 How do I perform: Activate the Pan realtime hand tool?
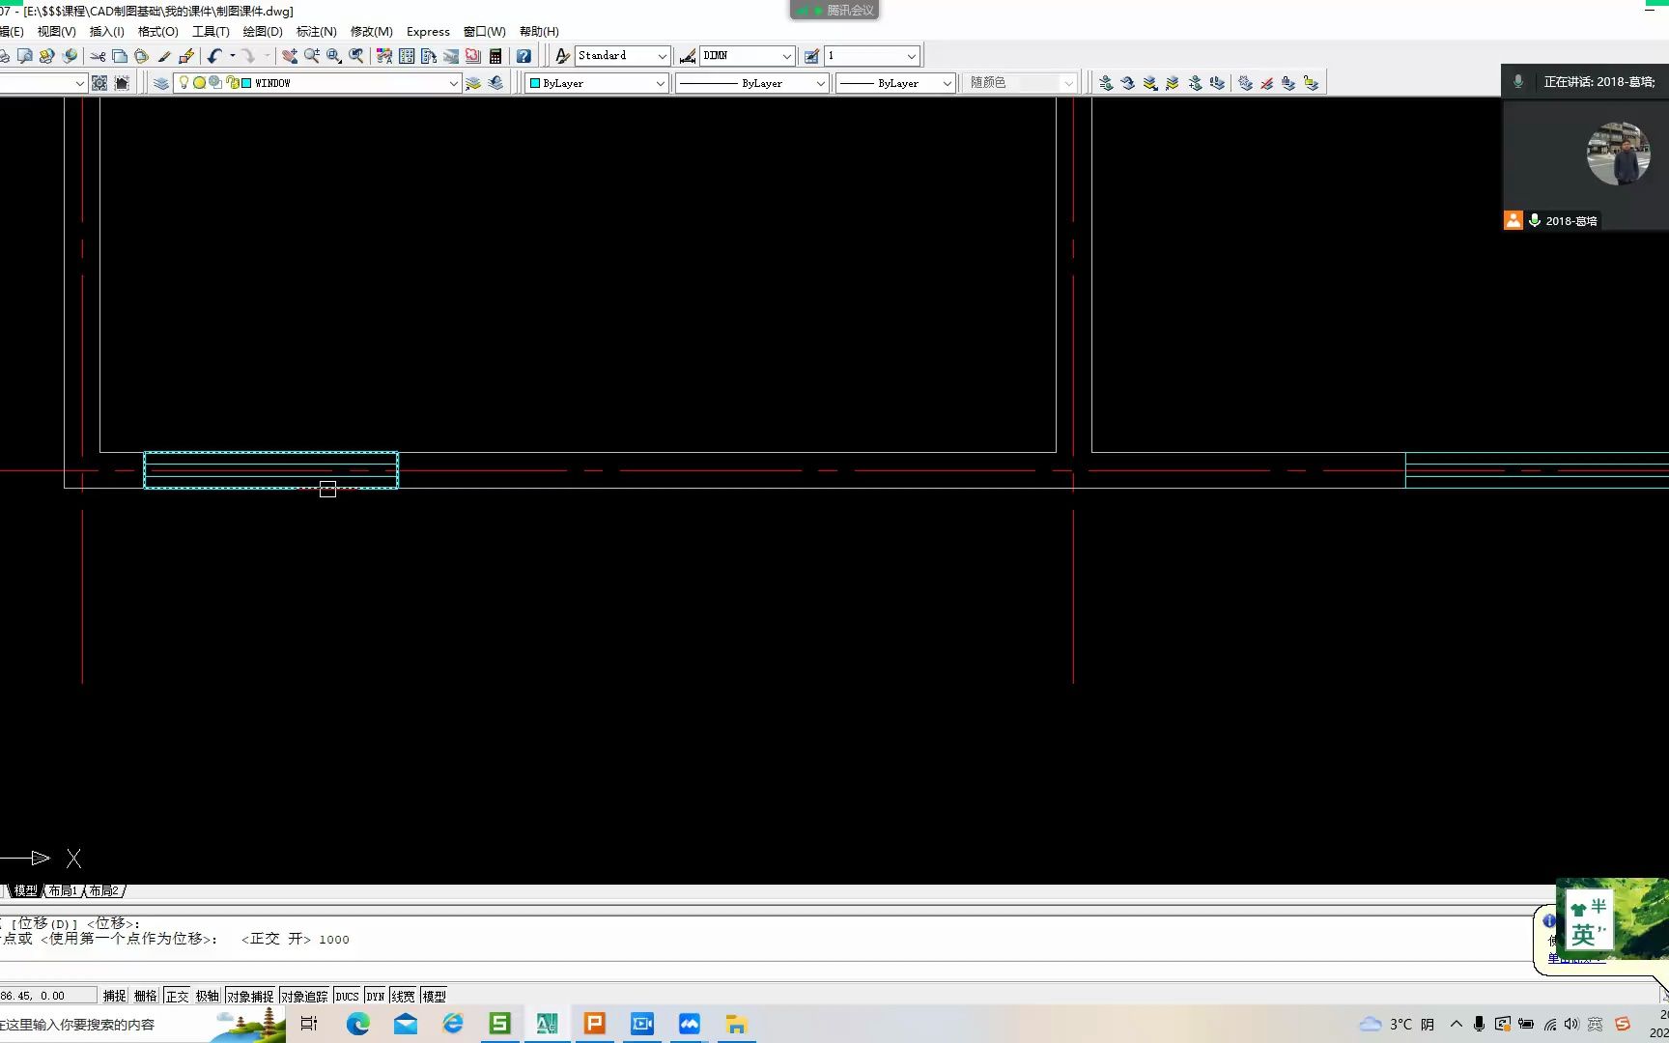[289, 56]
